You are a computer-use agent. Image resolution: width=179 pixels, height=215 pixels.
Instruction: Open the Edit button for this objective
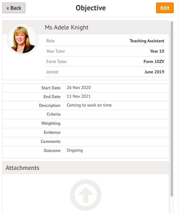click(x=165, y=8)
